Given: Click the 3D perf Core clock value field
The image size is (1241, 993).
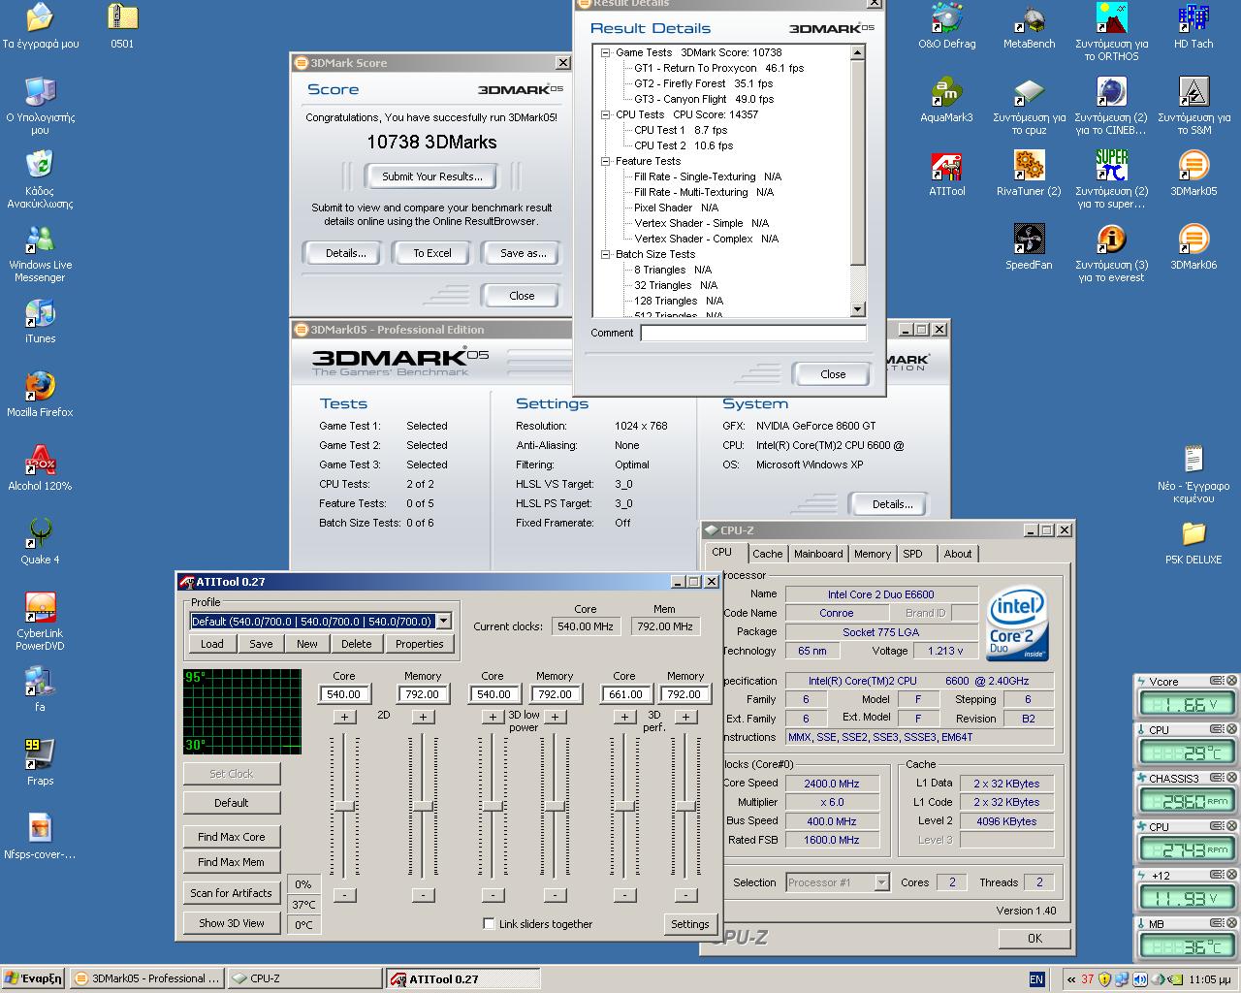Looking at the screenshot, I should [625, 694].
